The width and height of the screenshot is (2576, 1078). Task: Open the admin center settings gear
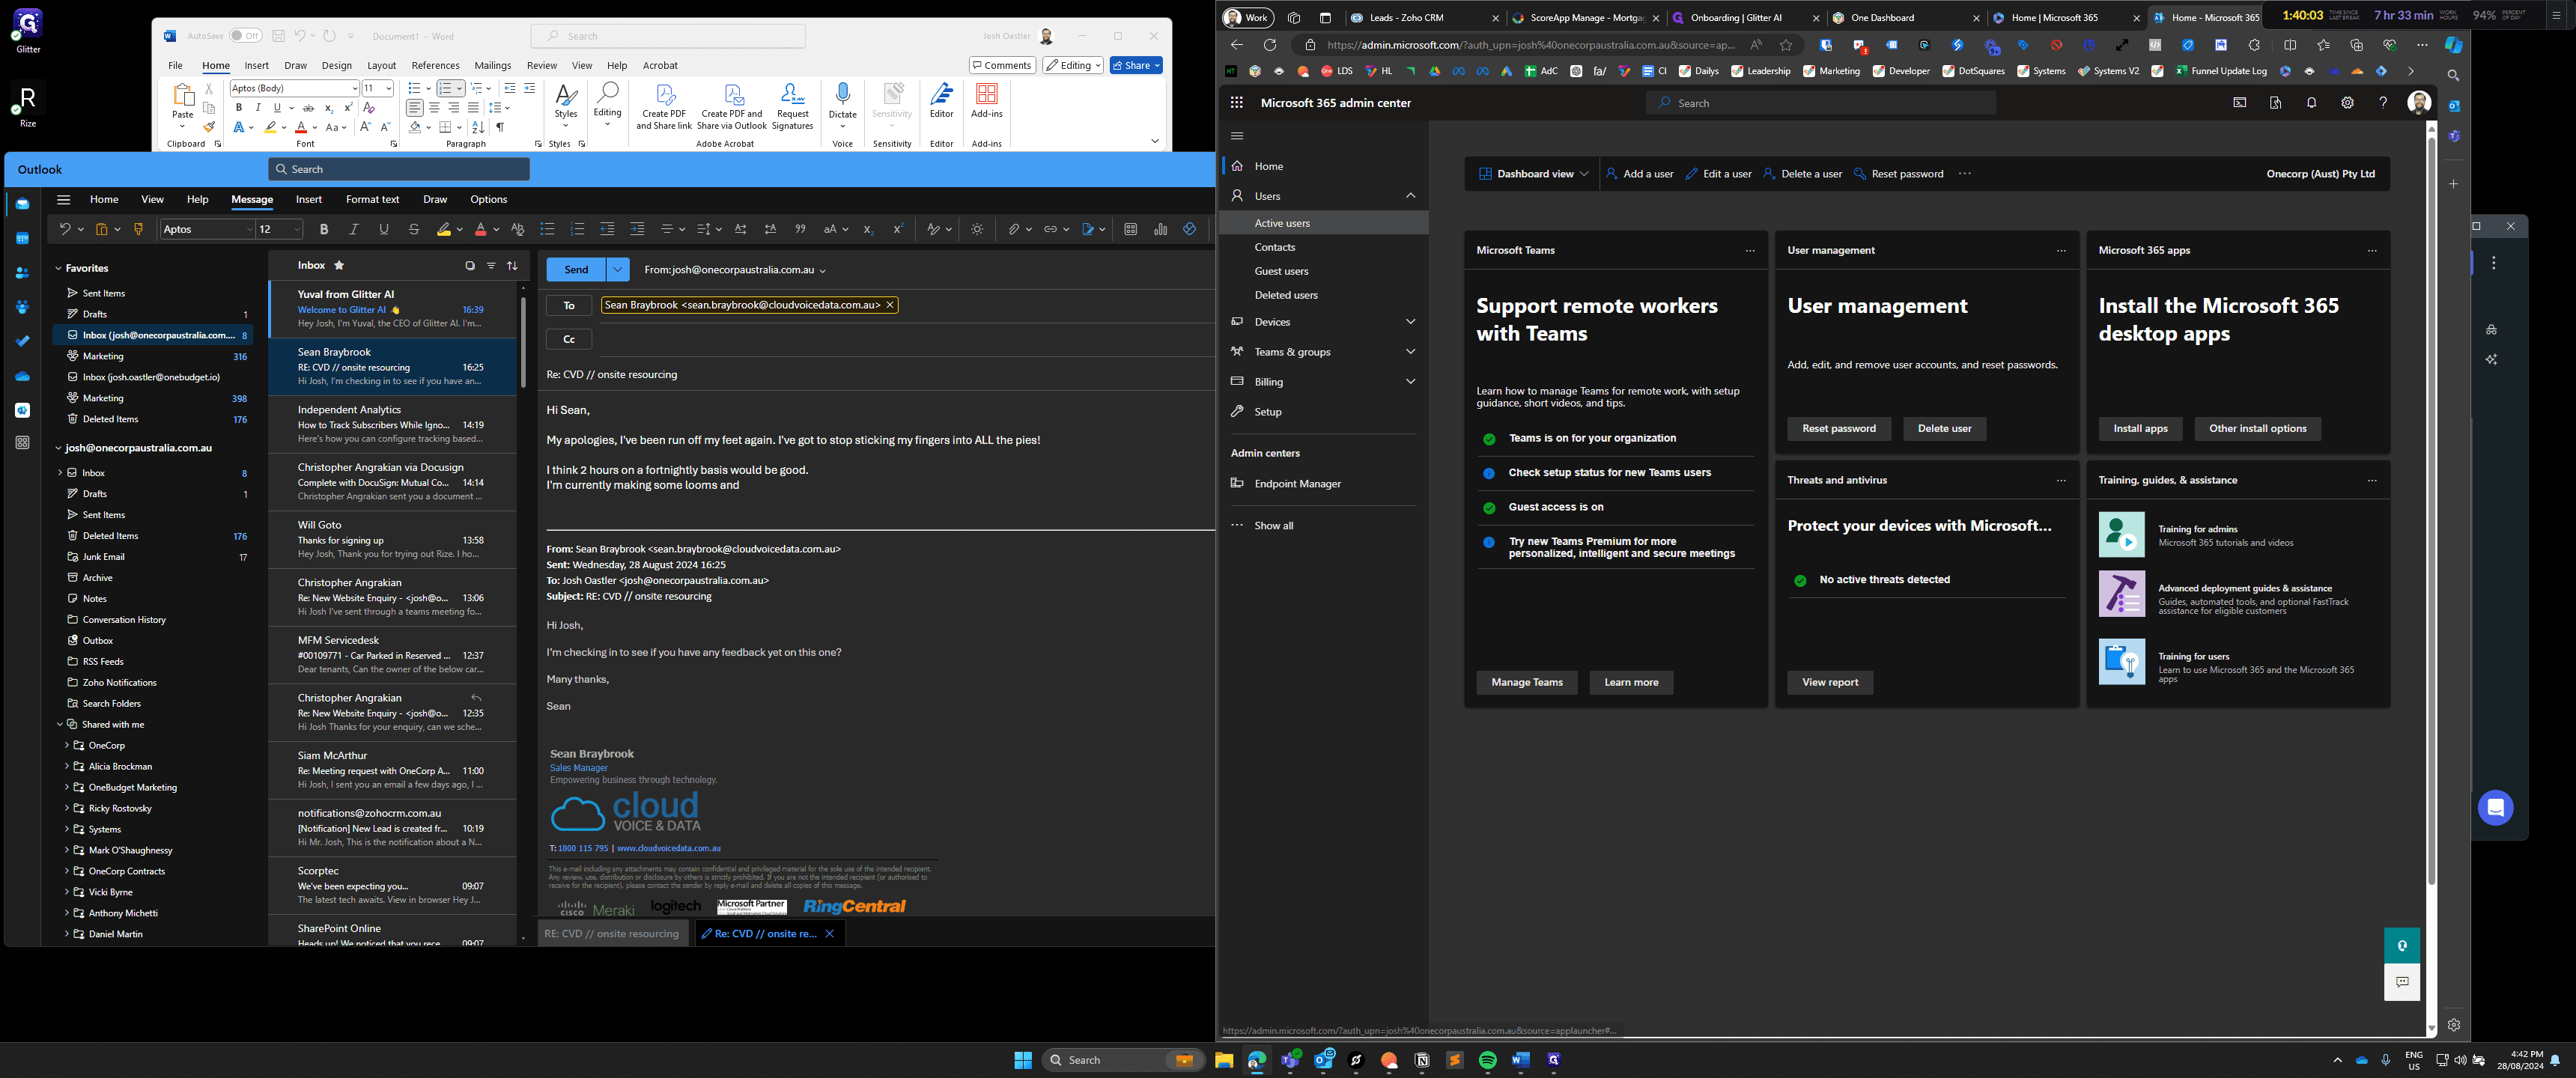pyautogui.click(x=2347, y=102)
